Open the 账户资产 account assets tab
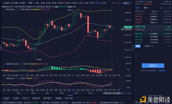172x104 pixels. 48,98
